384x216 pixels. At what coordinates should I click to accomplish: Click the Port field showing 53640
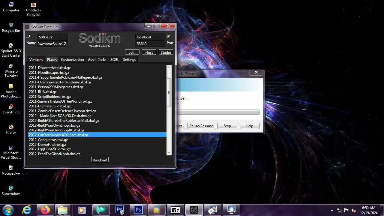coord(150,44)
